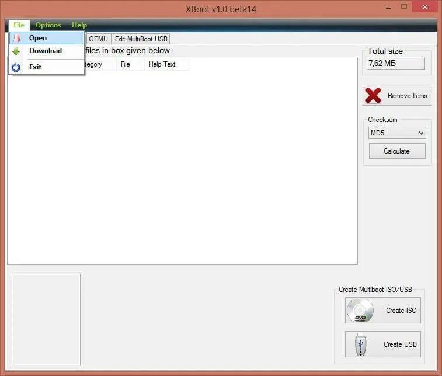Open the Help menu

[79, 25]
